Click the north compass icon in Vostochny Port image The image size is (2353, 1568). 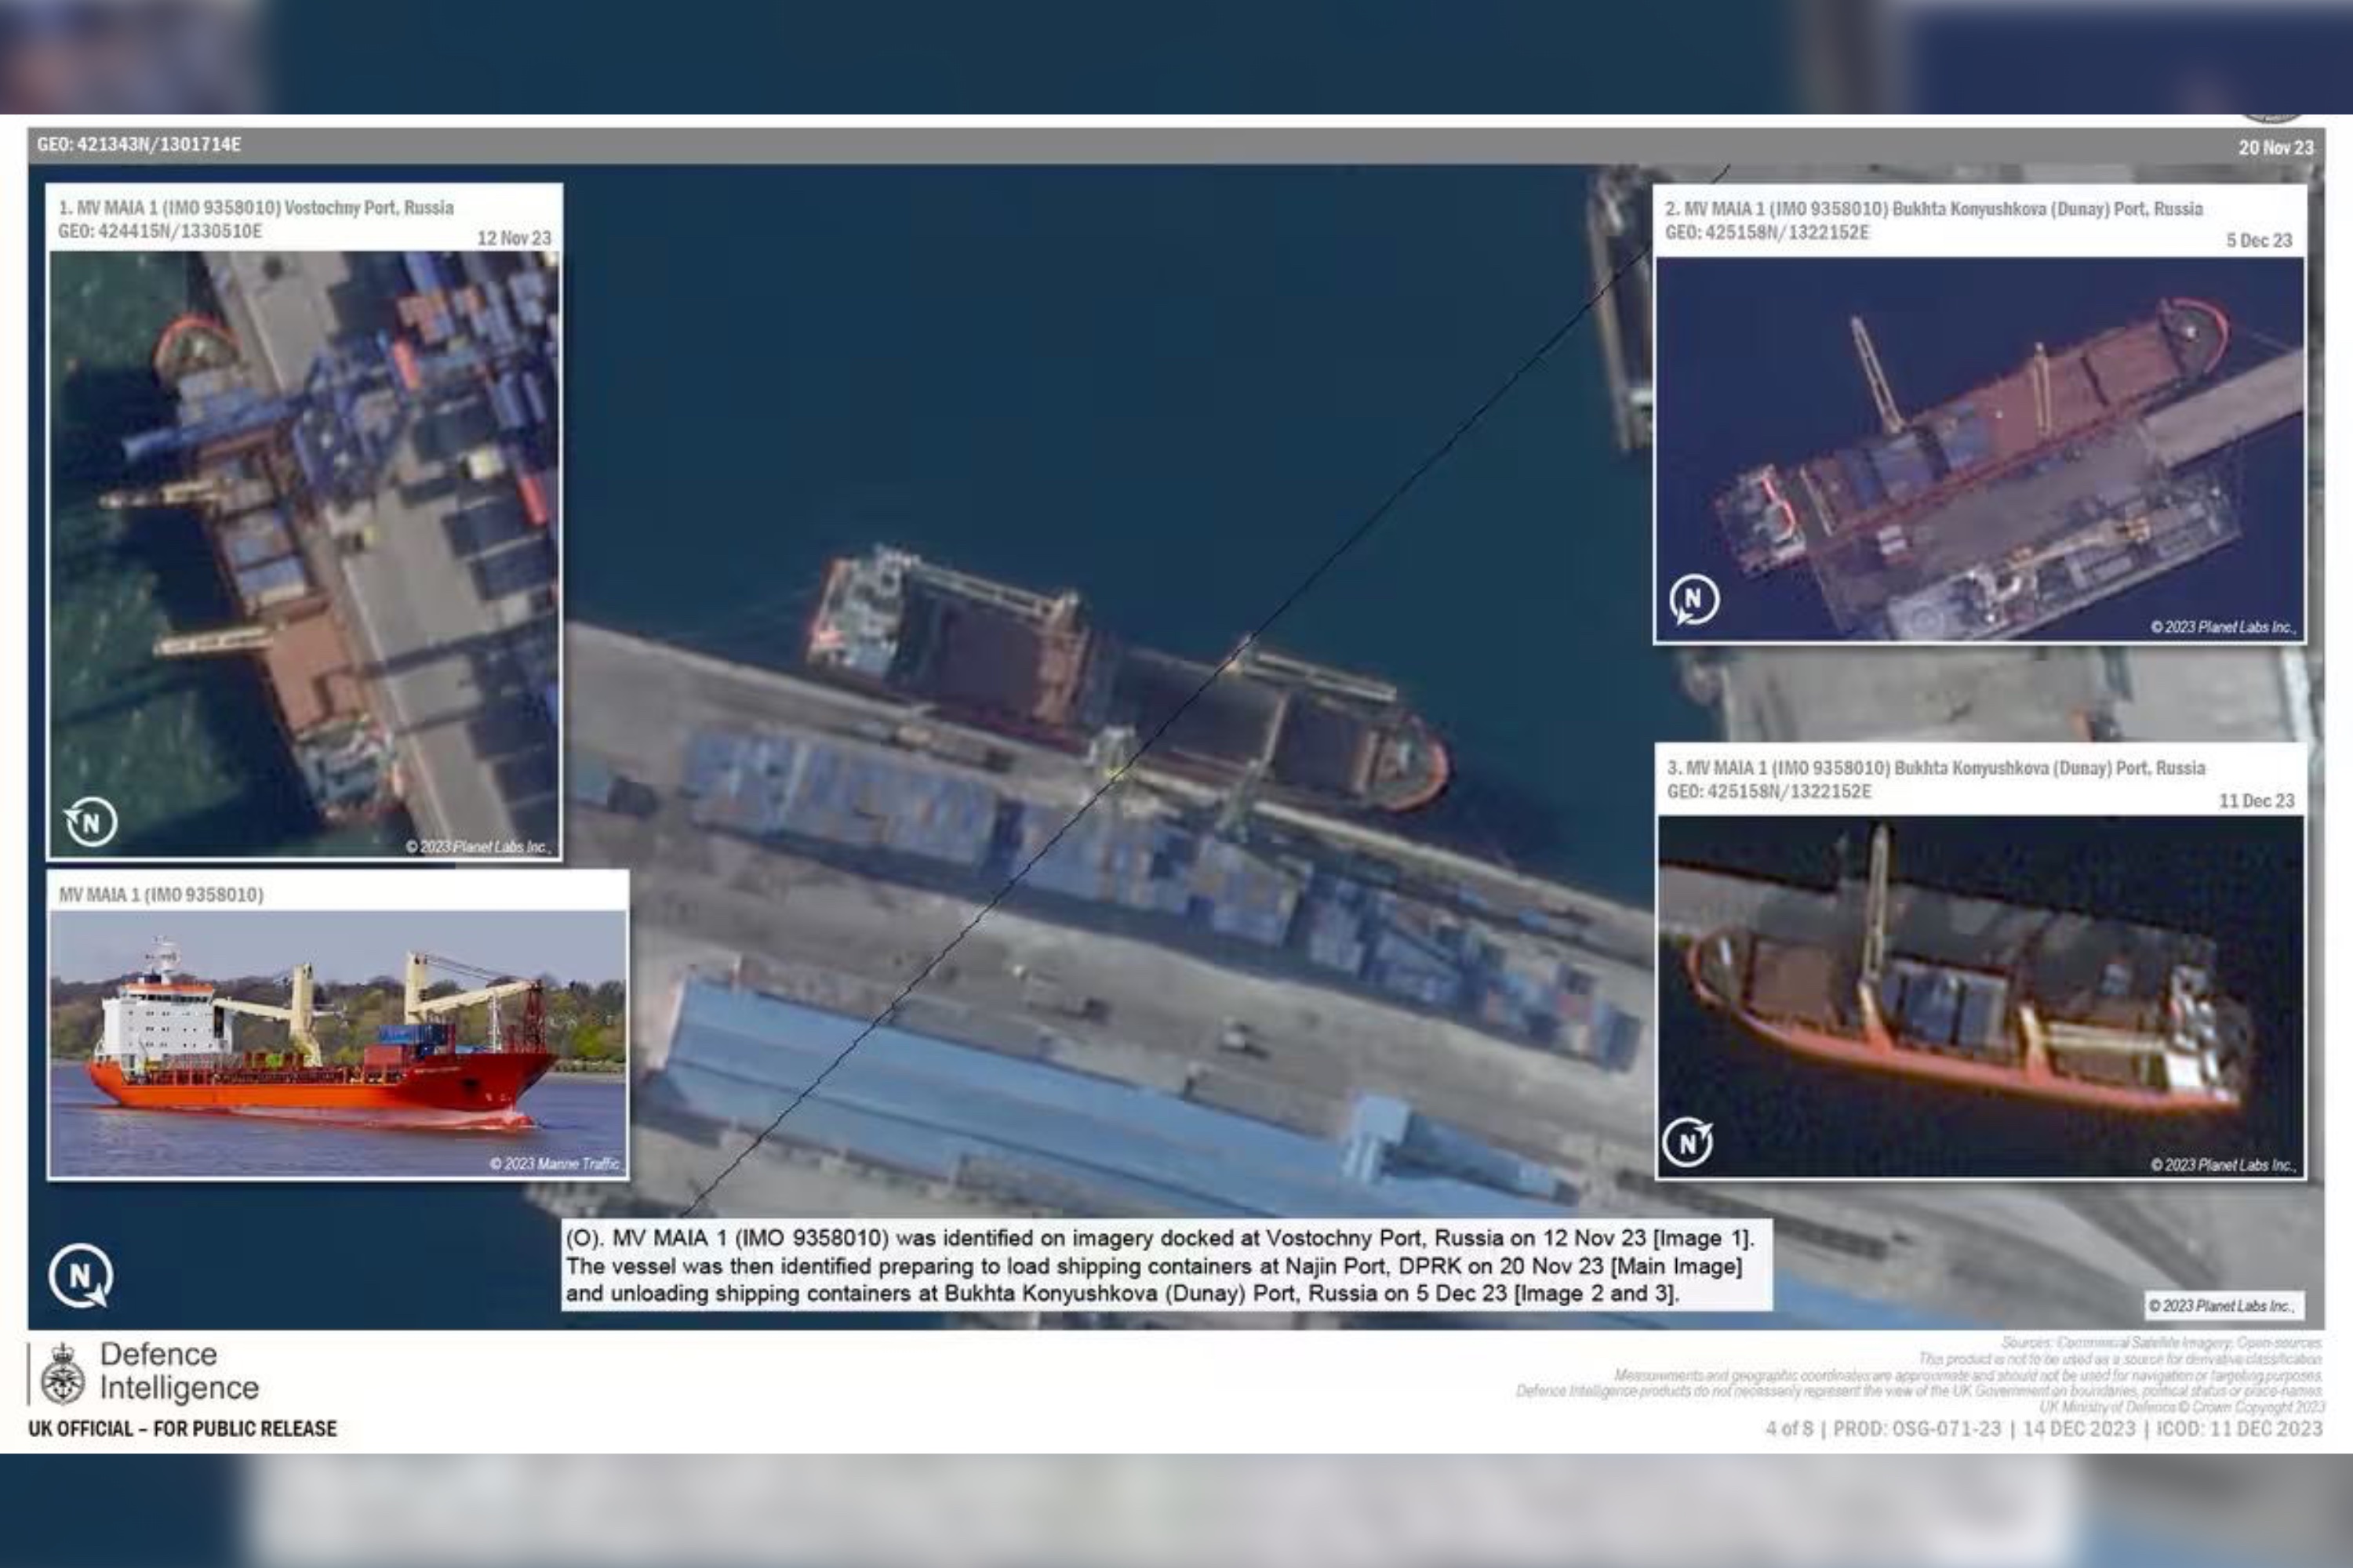click(91, 822)
